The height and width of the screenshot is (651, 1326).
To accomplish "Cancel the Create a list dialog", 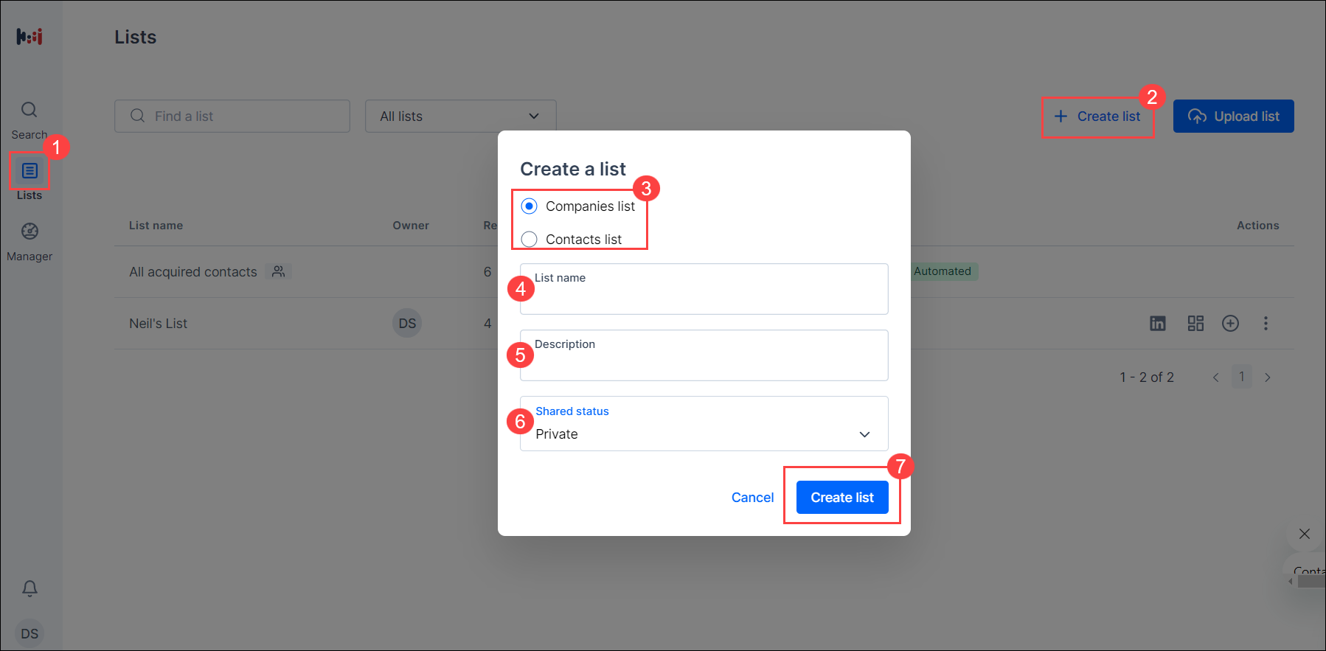I will 752,498.
